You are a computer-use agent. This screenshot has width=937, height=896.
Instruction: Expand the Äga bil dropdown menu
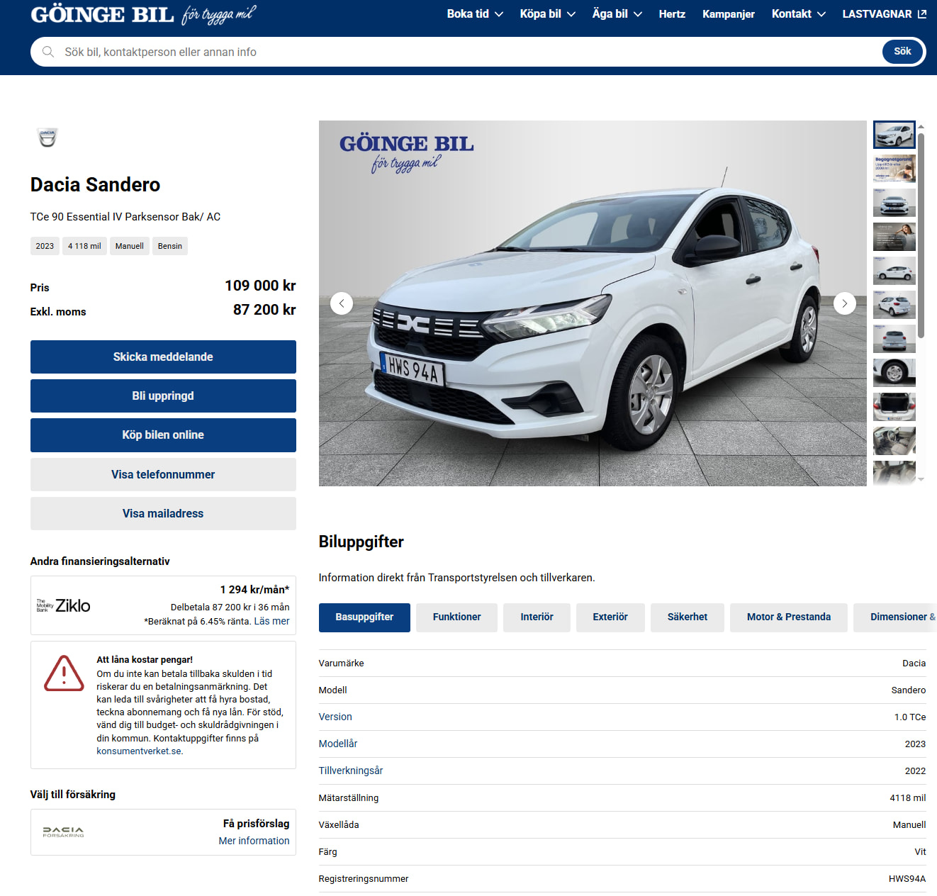pos(617,14)
